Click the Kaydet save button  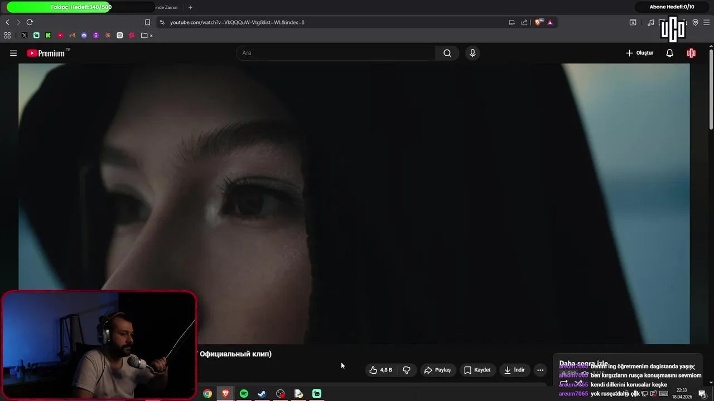pos(477,370)
